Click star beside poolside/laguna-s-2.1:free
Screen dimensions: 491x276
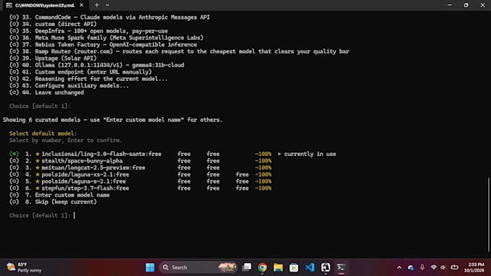point(38,181)
